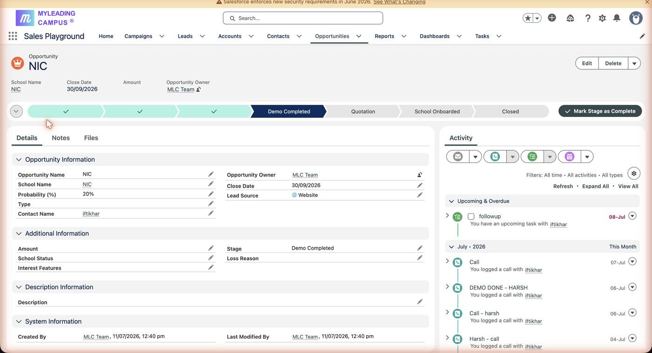Open the Reports navigation tab

(x=384, y=36)
